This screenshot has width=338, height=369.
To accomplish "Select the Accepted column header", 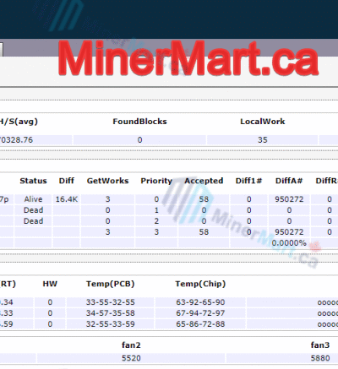I will (x=204, y=181).
